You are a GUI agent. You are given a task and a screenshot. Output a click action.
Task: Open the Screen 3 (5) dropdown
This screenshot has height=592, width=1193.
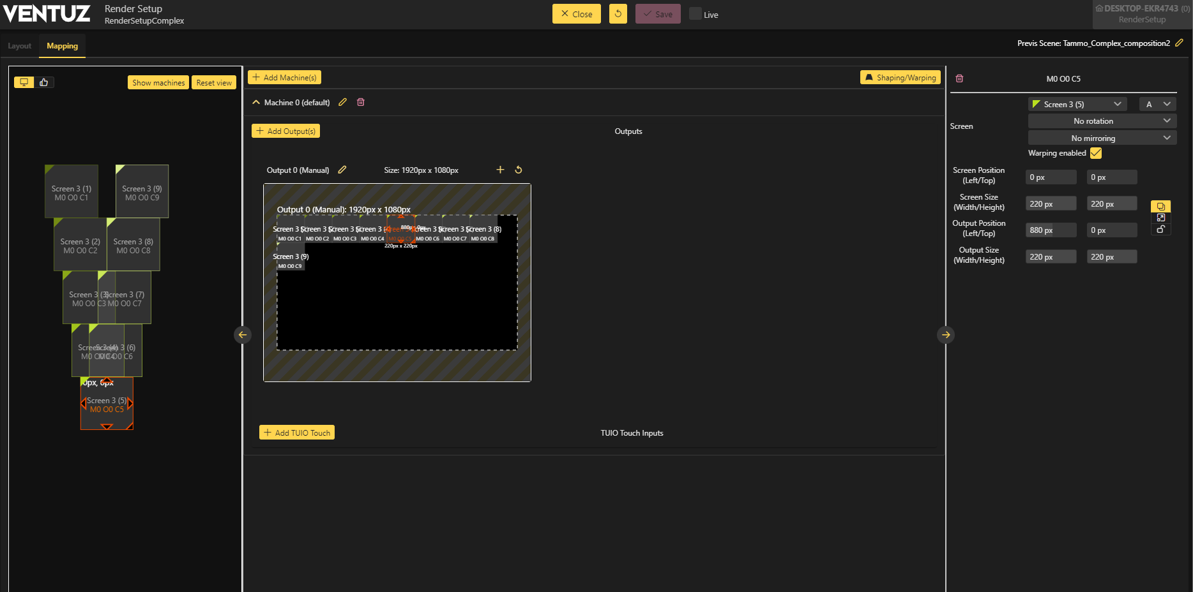tap(1077, 103)
